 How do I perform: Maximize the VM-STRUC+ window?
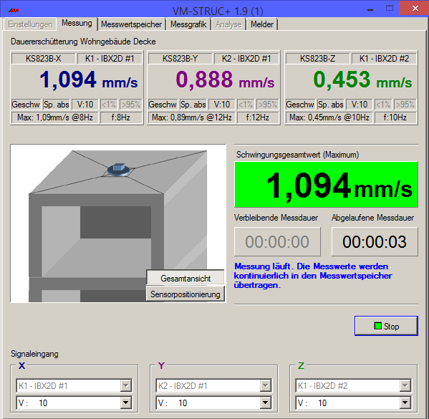(390, 8)
